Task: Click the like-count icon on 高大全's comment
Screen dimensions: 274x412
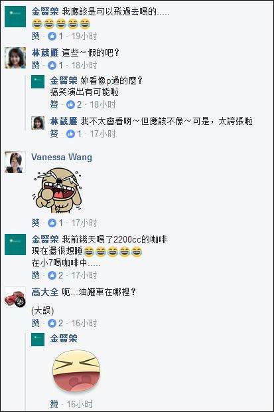Action: 52,323
